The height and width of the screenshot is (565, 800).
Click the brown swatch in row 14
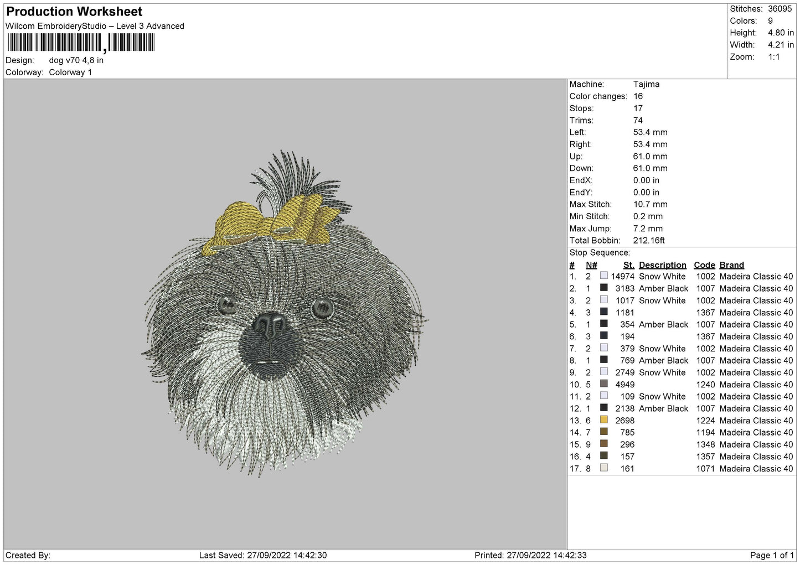[604, 432]
